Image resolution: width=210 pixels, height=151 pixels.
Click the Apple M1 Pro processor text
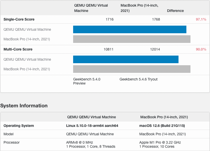[160, 142]
